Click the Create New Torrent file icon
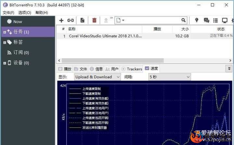Screen dimensions: 234x145 [x=82, y=20]
